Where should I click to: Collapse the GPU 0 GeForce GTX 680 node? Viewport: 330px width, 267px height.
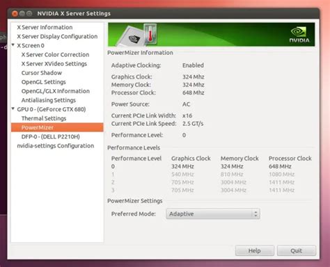(13, 108)
